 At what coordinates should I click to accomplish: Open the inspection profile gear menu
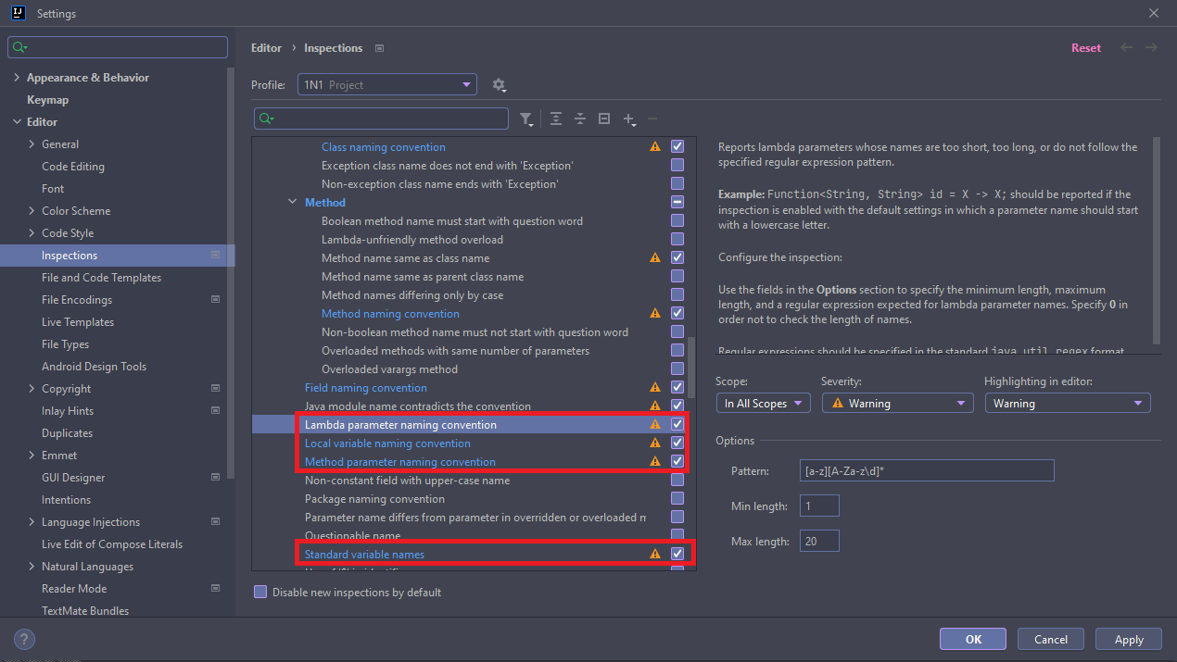pos(499,85)
